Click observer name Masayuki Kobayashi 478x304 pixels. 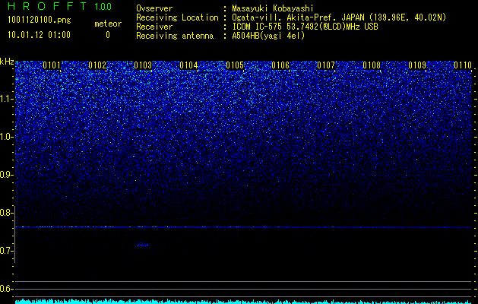[x=272, y=8]
